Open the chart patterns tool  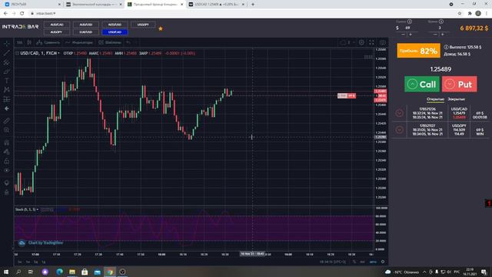(7, 90)
